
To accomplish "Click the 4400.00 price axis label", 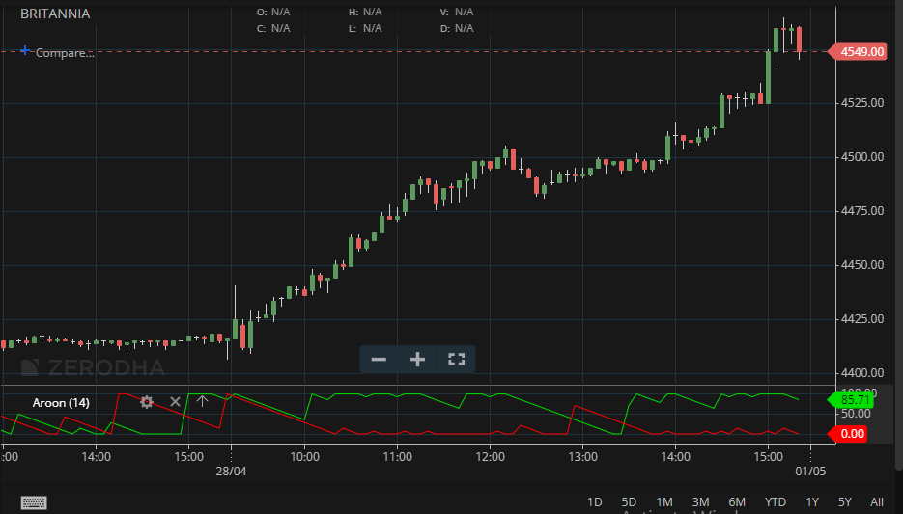I will click(862, 373).
